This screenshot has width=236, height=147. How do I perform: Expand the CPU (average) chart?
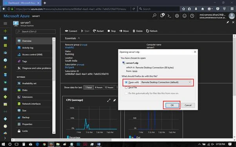(x=109, y=100)
